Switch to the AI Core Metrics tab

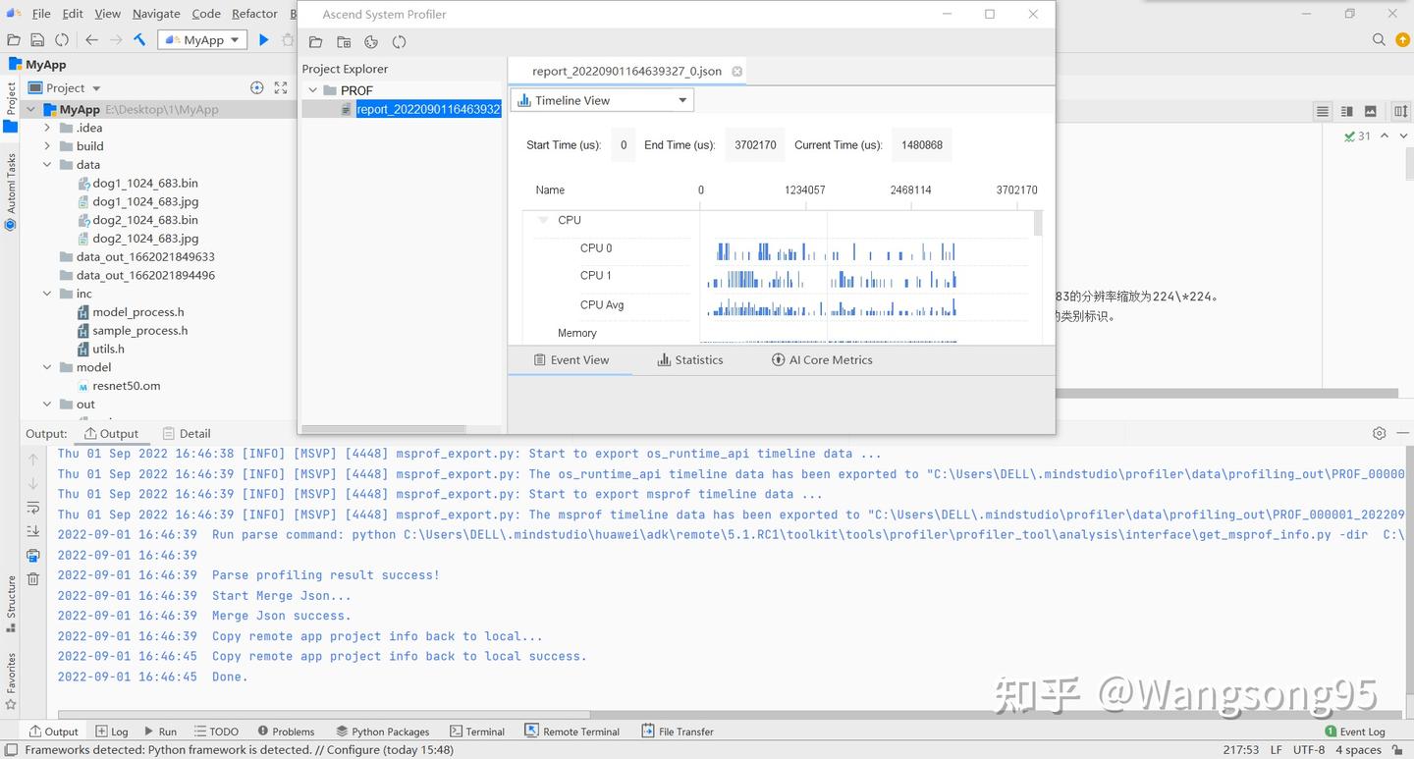click(822, 359)
